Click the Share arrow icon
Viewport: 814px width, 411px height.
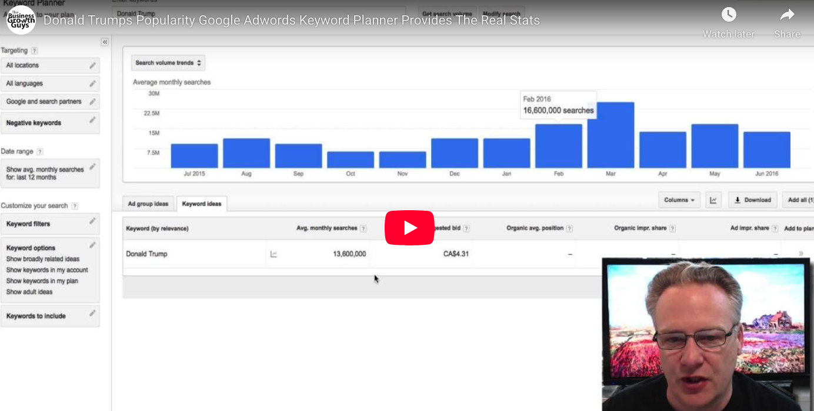point(787,15)
